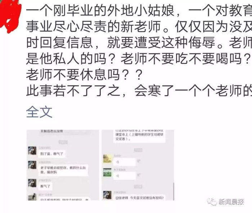Tap the topmost avatar in left screenshot
Image resolution: width=252 pixels, height=213 pixels.
[x=32, y=151]
